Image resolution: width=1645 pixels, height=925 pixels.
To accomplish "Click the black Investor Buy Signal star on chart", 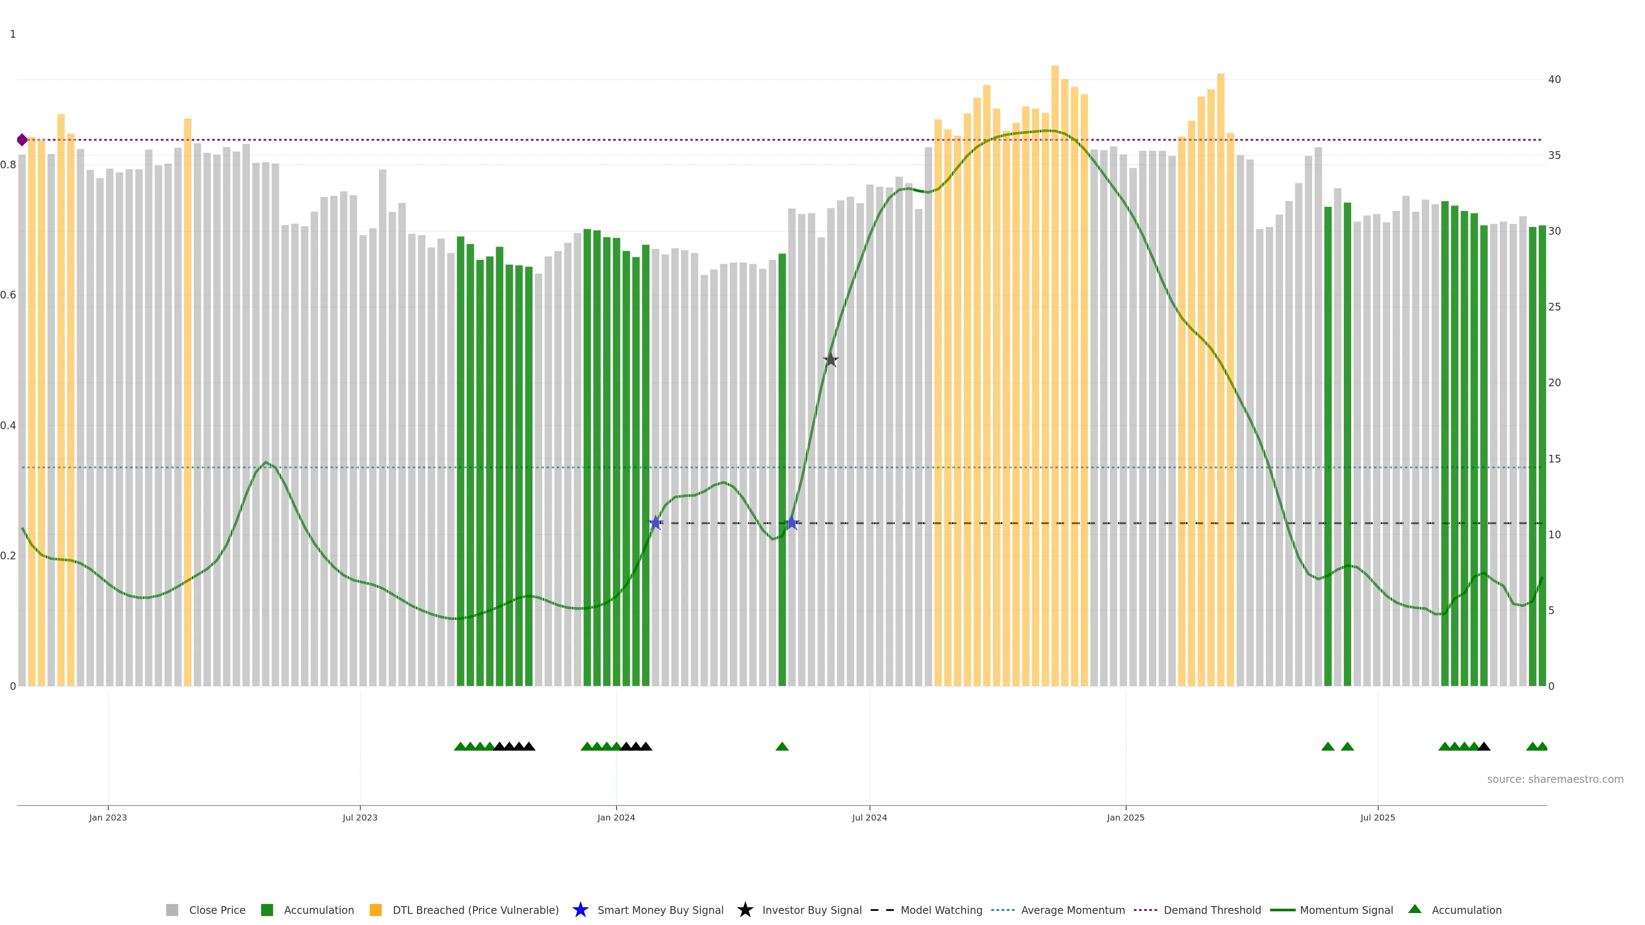I will [830, 360].
